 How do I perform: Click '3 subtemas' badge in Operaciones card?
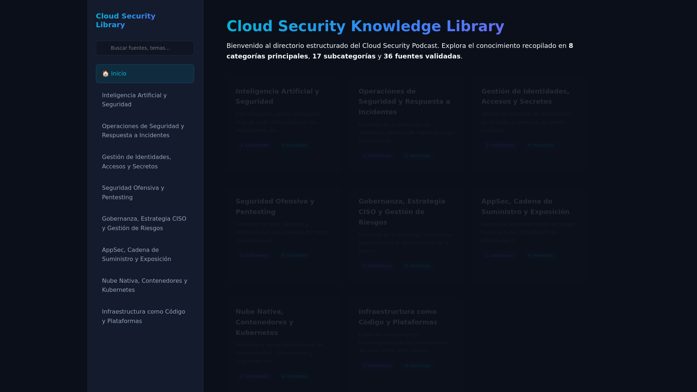pos(377,156)
